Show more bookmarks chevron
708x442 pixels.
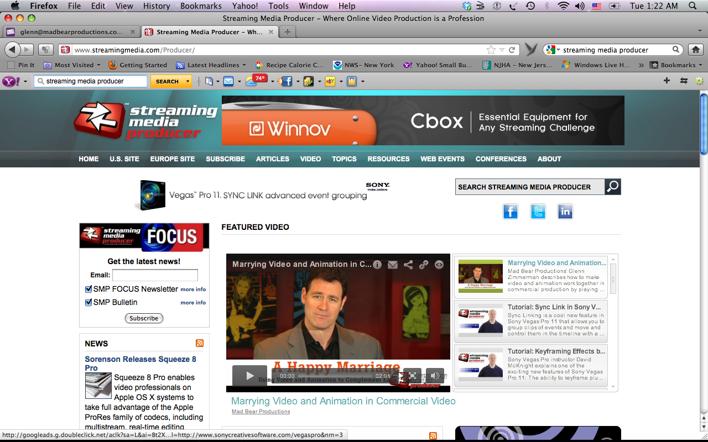641,65
